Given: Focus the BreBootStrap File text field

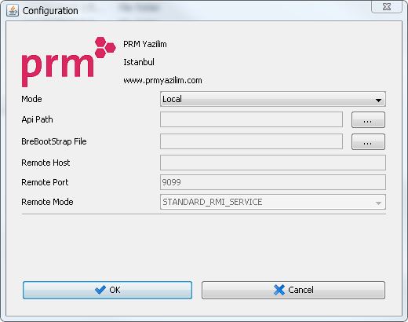Looking at the screenshot, I should click(x=251, y=141).
